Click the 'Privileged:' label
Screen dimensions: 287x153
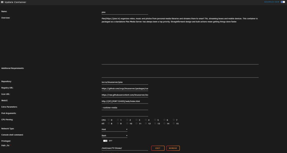[x=6, y=141]
